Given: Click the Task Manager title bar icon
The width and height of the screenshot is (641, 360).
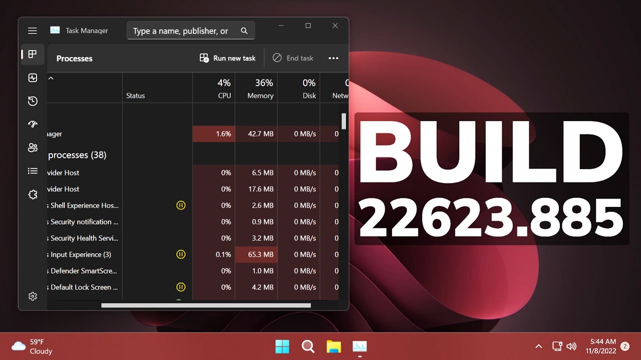Looking at the screenshot, I should [55, 30].
